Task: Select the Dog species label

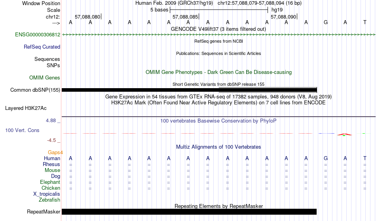Action: coord(56,176)
